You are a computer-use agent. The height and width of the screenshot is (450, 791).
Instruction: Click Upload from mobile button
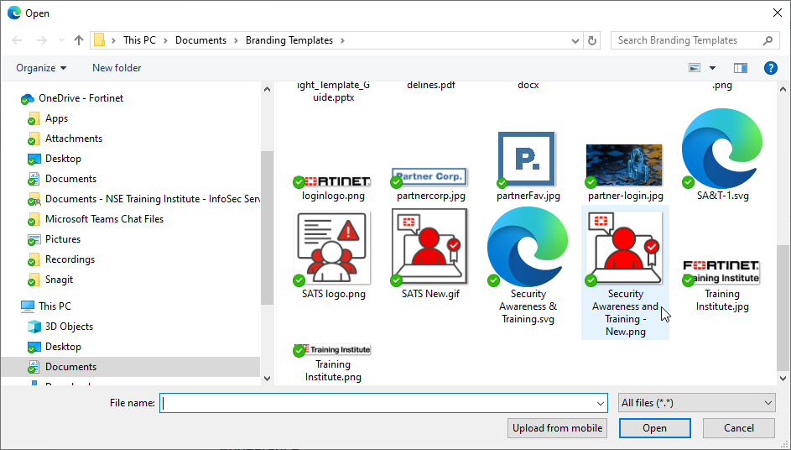(x=557, y=428)
